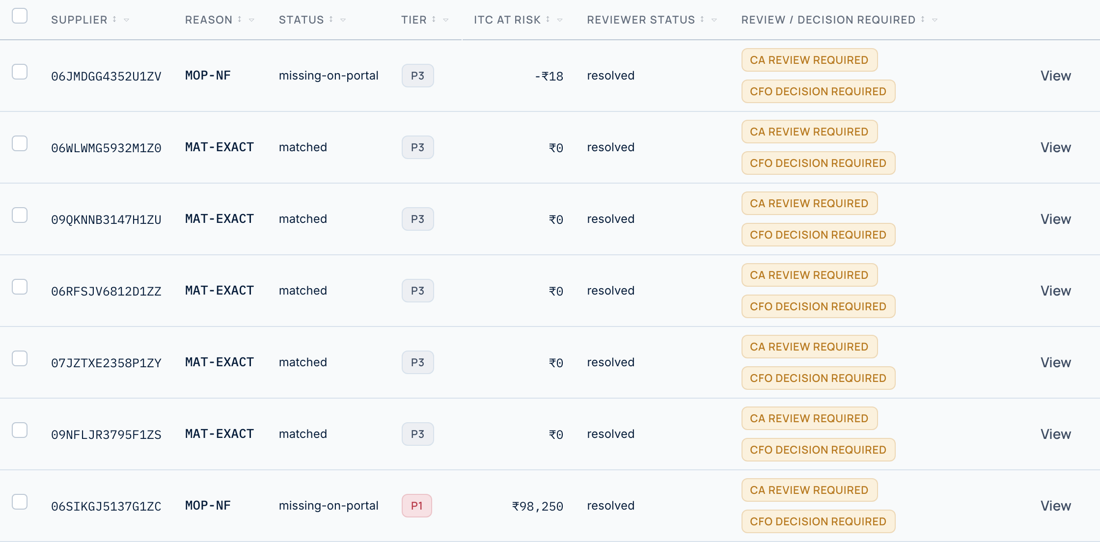Screen dimensions: 1100x542
Task: Sort by Status column arrows
Action: pyautogui.click(x=331, y=19)
